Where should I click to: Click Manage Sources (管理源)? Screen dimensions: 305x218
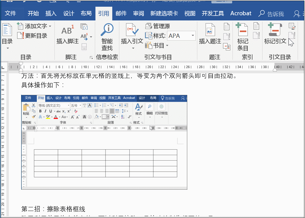pyautogui.click(x=158, y=26)
